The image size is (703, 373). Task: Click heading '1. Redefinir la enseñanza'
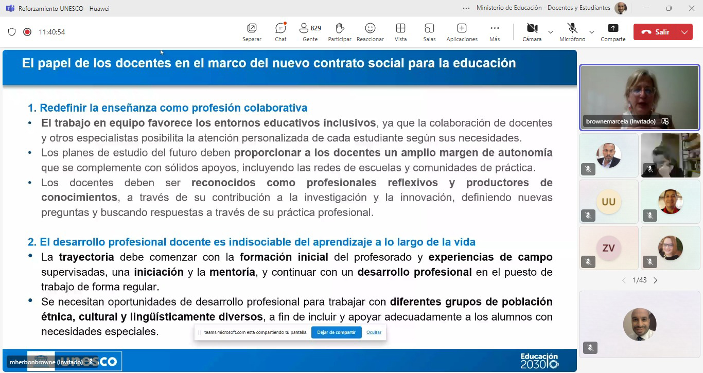click(x=167, y=108)
